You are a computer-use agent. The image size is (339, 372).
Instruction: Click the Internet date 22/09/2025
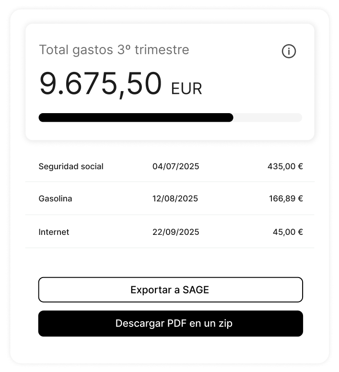(x=175, y=232)
